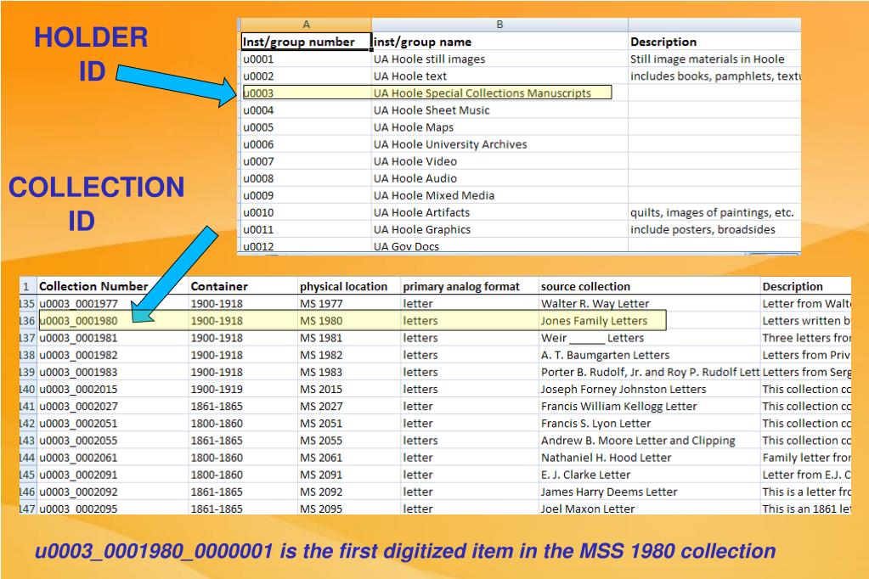Click 'quilts, images of paintings, etc.' cell
The width and height of the screenshot is (869, 579).
(715, 212)
